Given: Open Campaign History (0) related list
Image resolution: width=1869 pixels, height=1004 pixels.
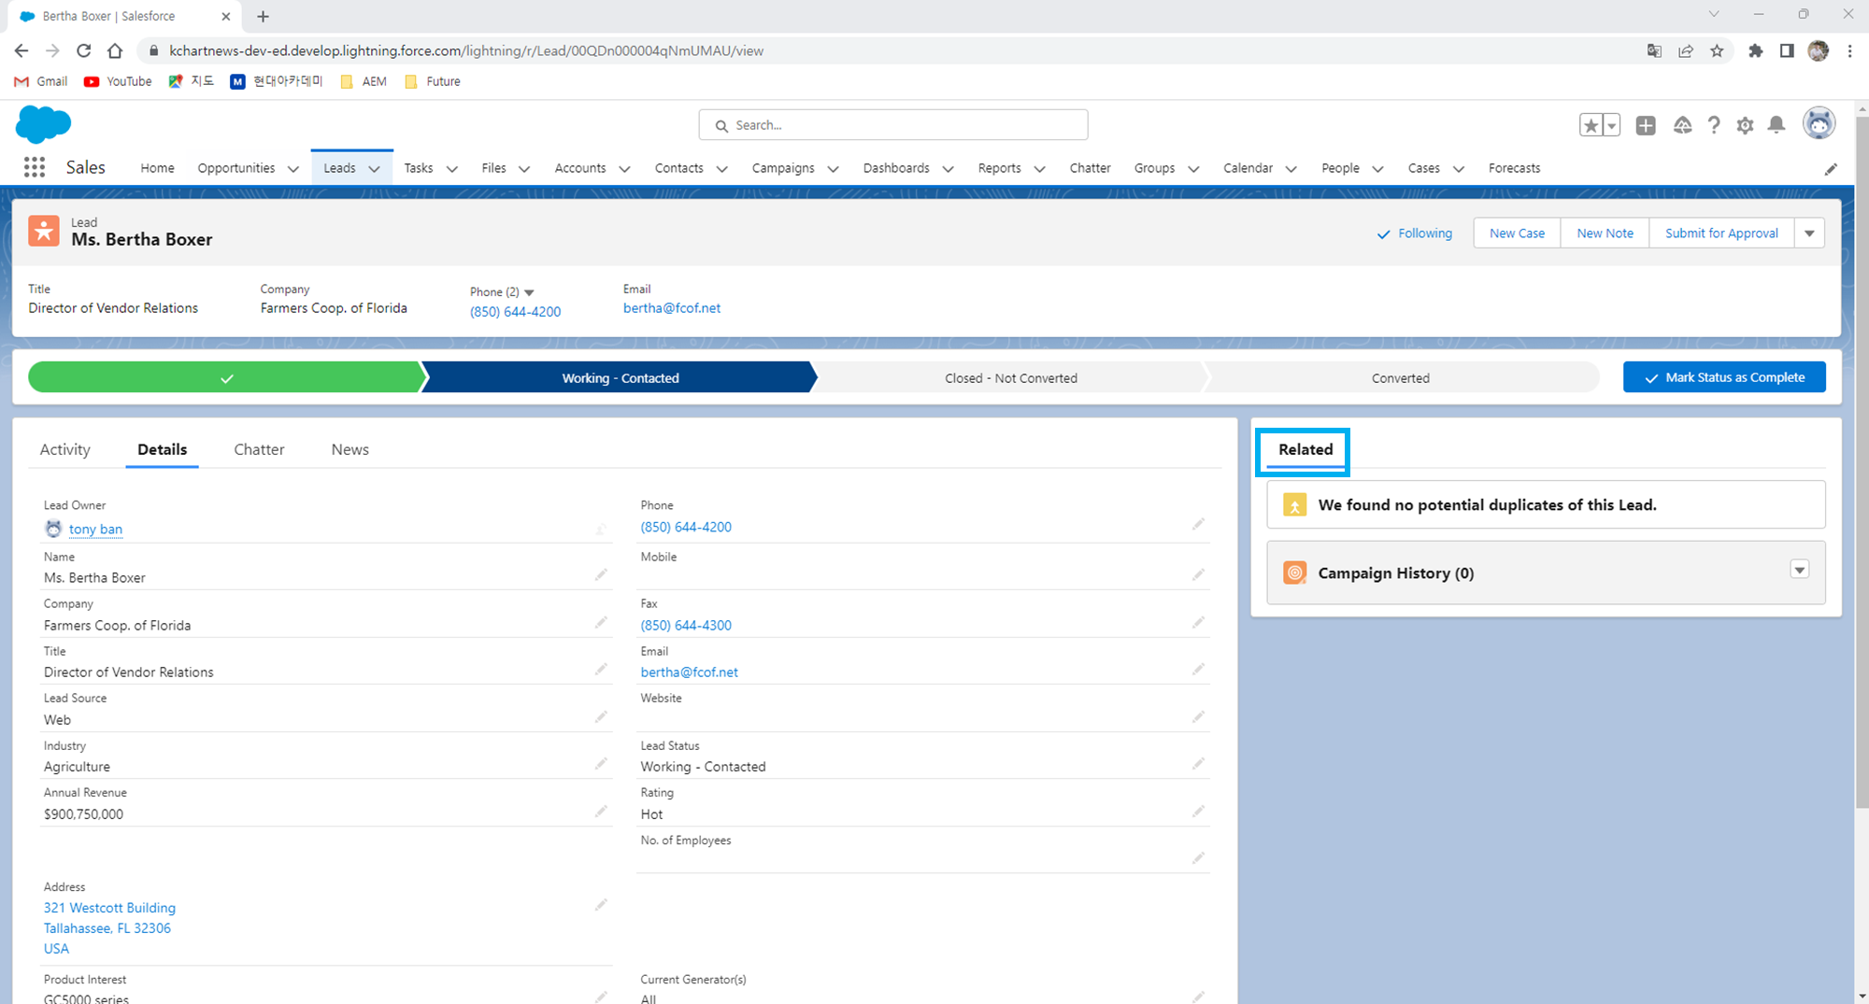Looking at the screenshot, I should pos(1395,573).
